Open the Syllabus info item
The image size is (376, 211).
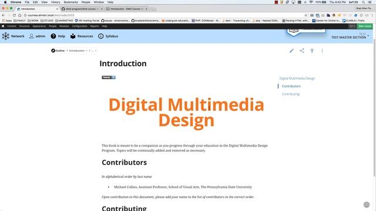(x=108, y=36)
